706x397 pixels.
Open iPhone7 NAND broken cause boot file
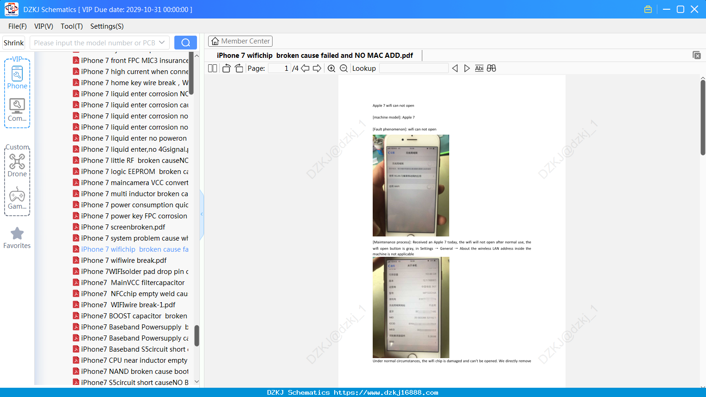pyautogui.click(x=131, y=372)
